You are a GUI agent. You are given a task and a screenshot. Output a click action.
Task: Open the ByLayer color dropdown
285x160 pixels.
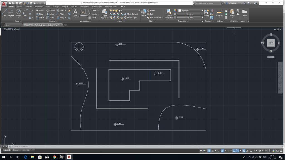(x=190, y=11)
